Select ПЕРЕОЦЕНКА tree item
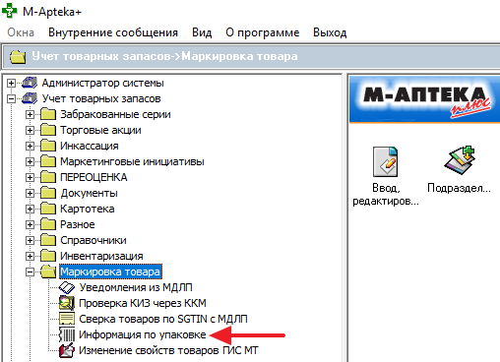This screenshot has height=362, width=500. click(x=94, y=177)
